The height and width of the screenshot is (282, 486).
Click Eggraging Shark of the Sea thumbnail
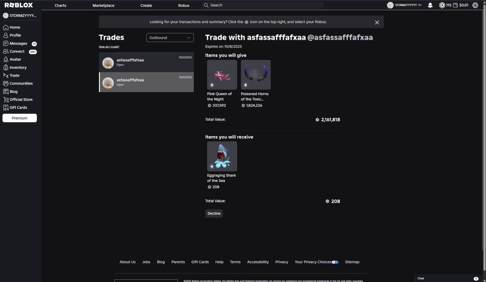222,156
